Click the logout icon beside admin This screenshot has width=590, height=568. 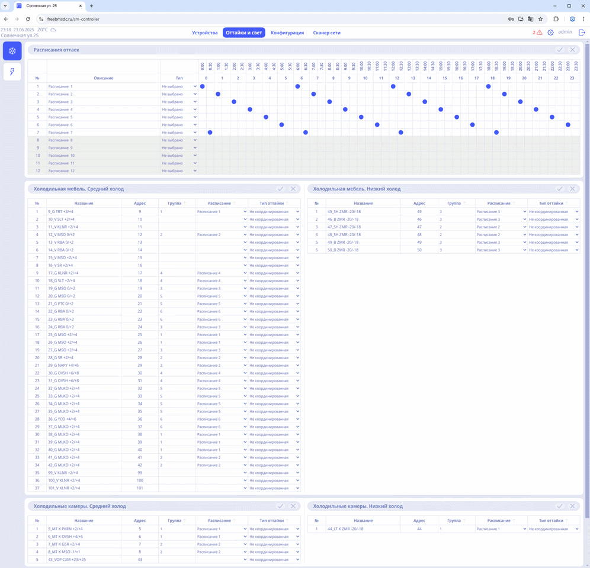tap(582, 33)
